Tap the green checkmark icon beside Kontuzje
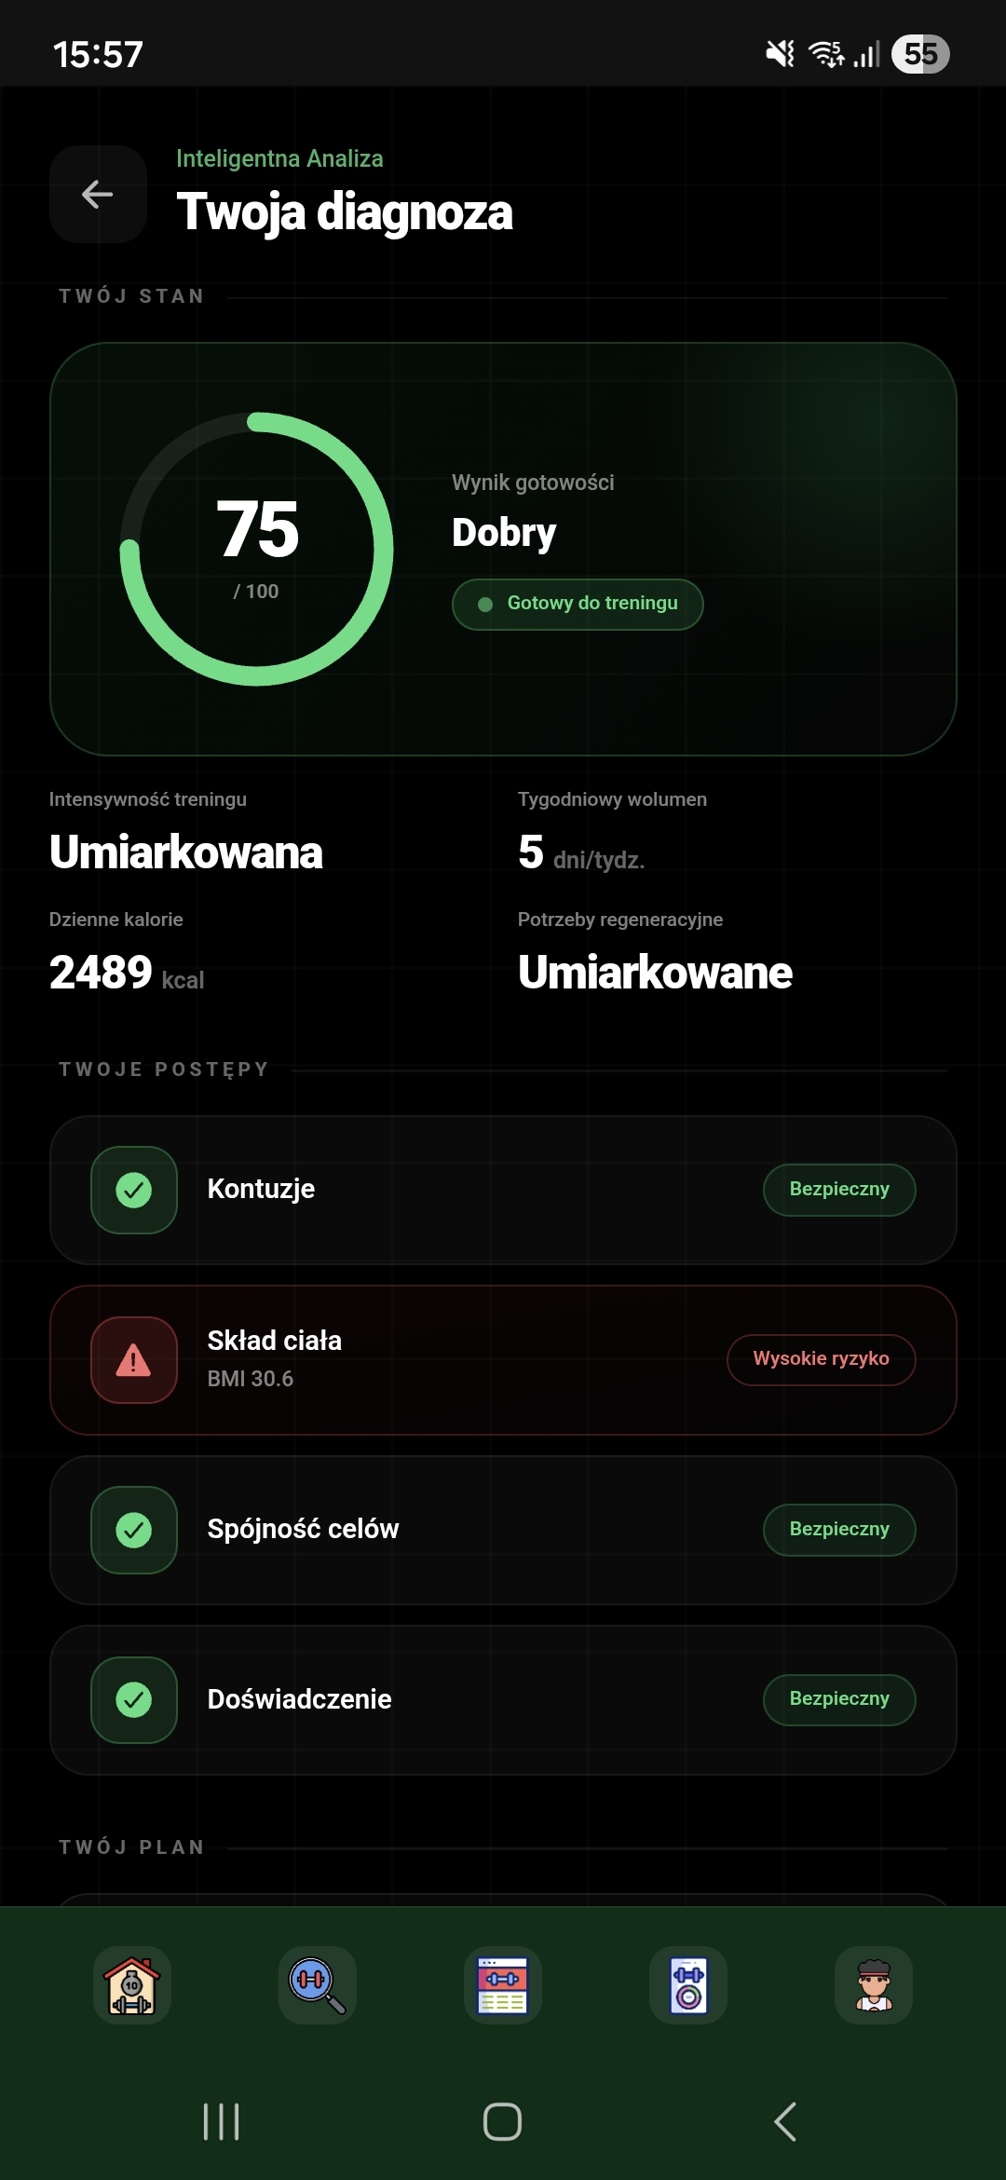1006x2180 pixels. [134, 1190]
